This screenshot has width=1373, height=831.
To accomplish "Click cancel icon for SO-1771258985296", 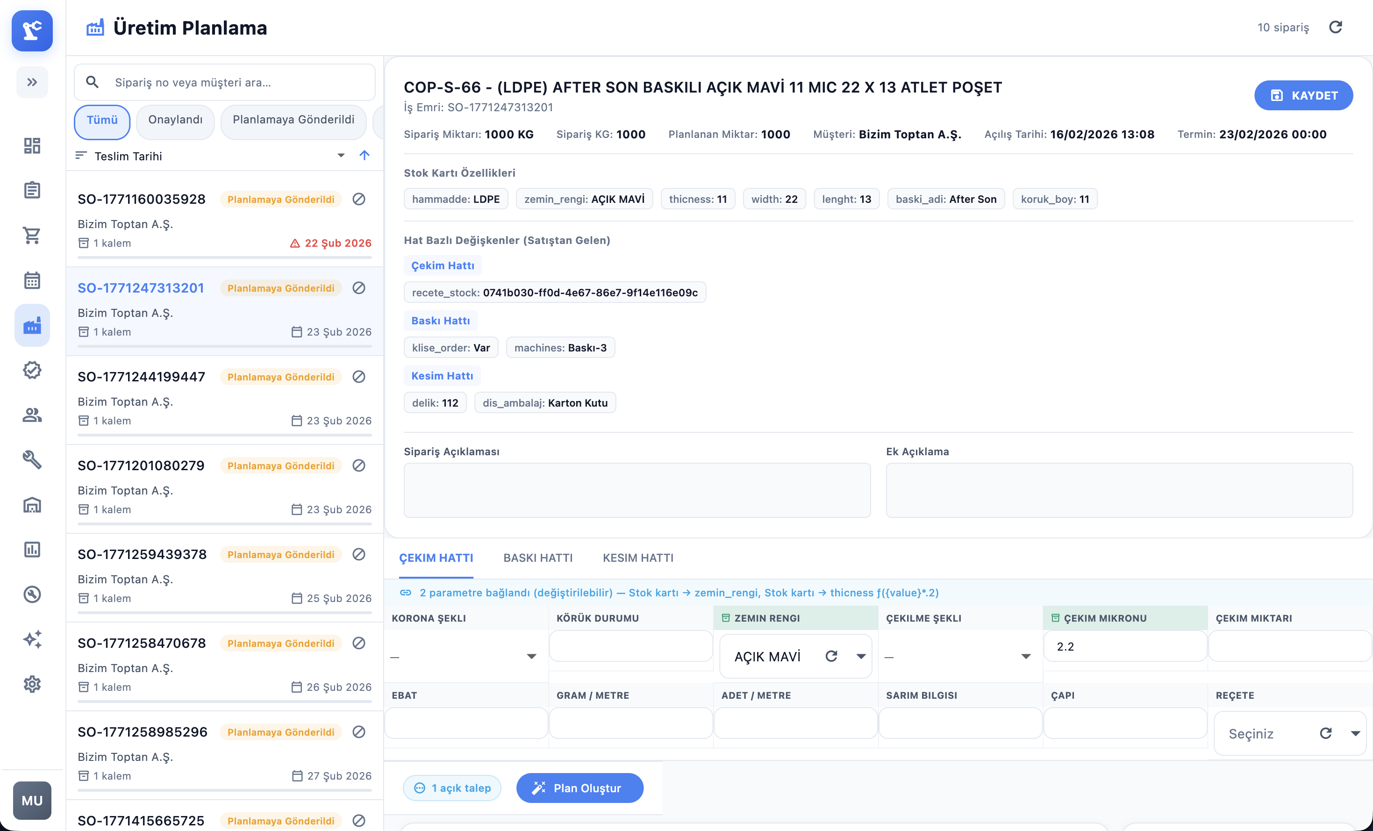I will (359, 732).
